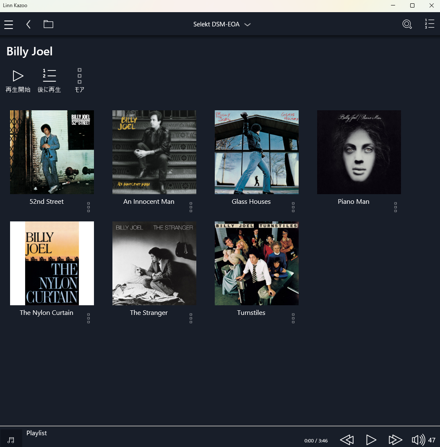This screenshot has width=440, height=447.
Task: Click the music note playlist icon
Action: [x=11, y=440]
